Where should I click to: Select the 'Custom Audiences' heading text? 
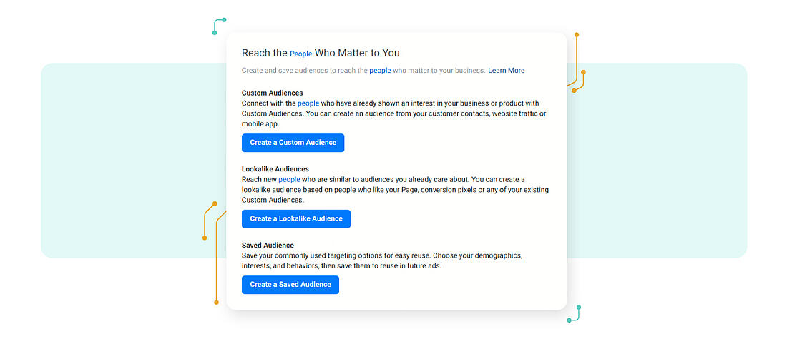pos(272,93)
